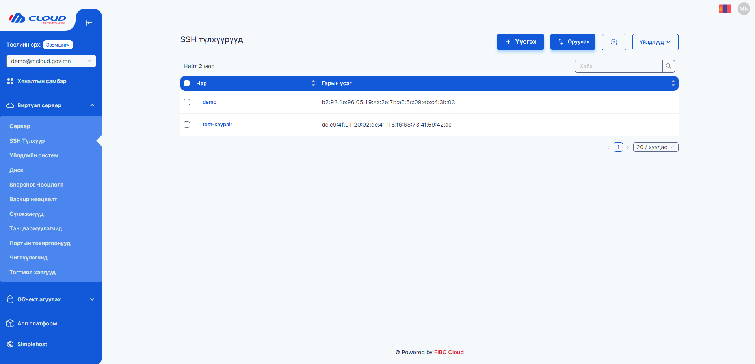
Task: Select all rows via the header checkbox
Action: click(x=187, y=83)
